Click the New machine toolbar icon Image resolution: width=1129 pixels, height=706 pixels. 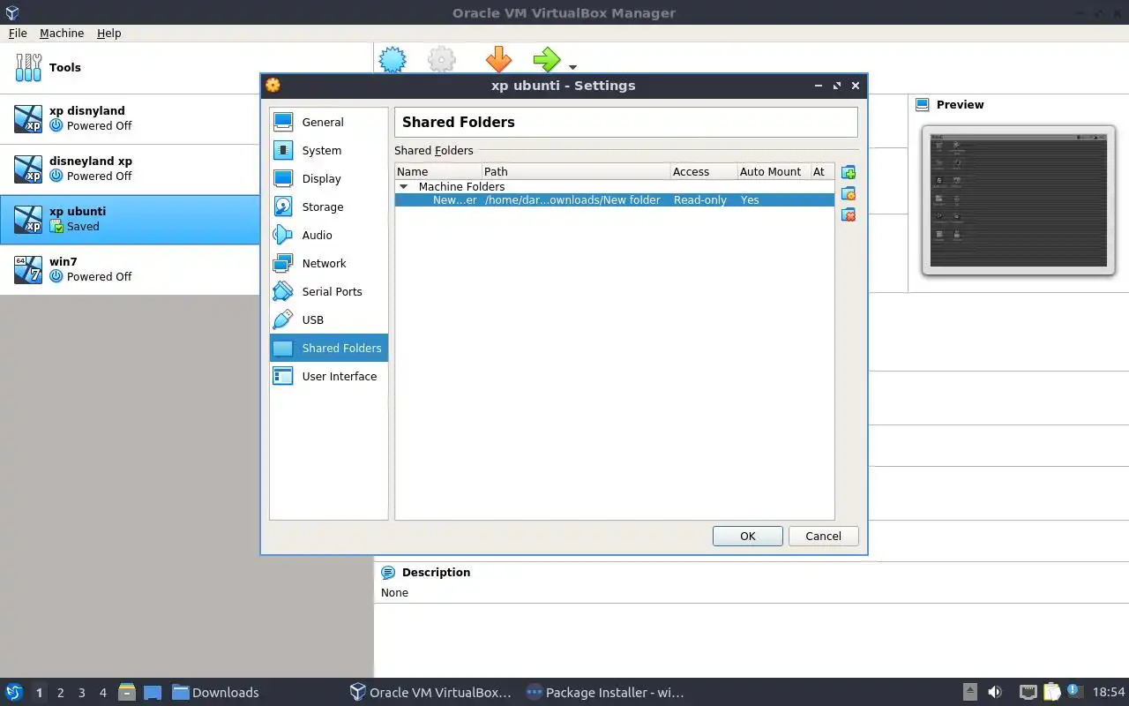click(x=393, y=60)
